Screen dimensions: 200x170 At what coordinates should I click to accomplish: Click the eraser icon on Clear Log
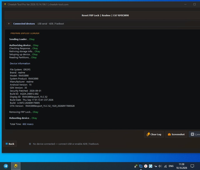[x=148, y=134]
